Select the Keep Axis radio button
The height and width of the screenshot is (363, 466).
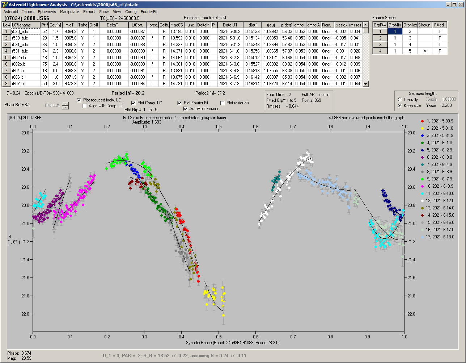(x=399, y=106)
